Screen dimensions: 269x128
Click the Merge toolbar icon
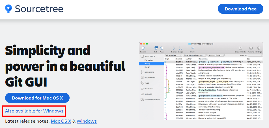coord(180,48)
